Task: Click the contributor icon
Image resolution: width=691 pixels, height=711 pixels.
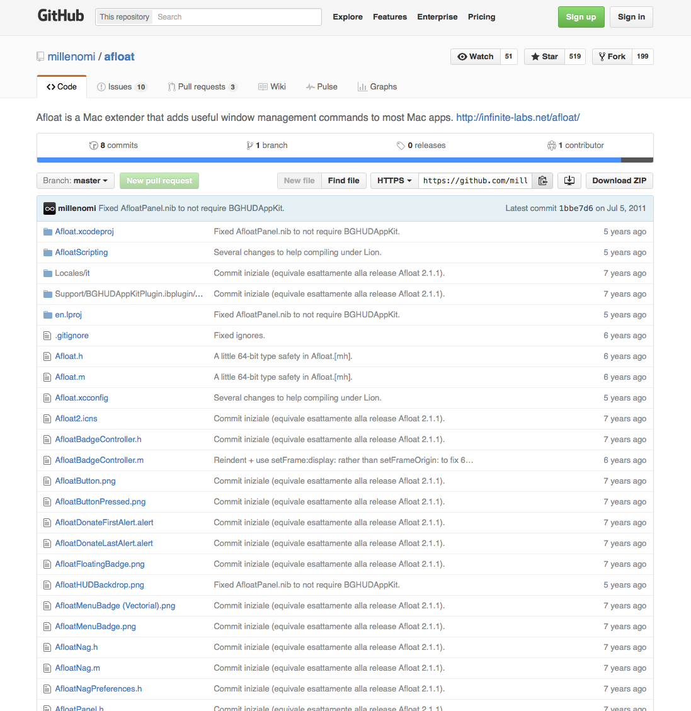Action: (x=551, y=145)
